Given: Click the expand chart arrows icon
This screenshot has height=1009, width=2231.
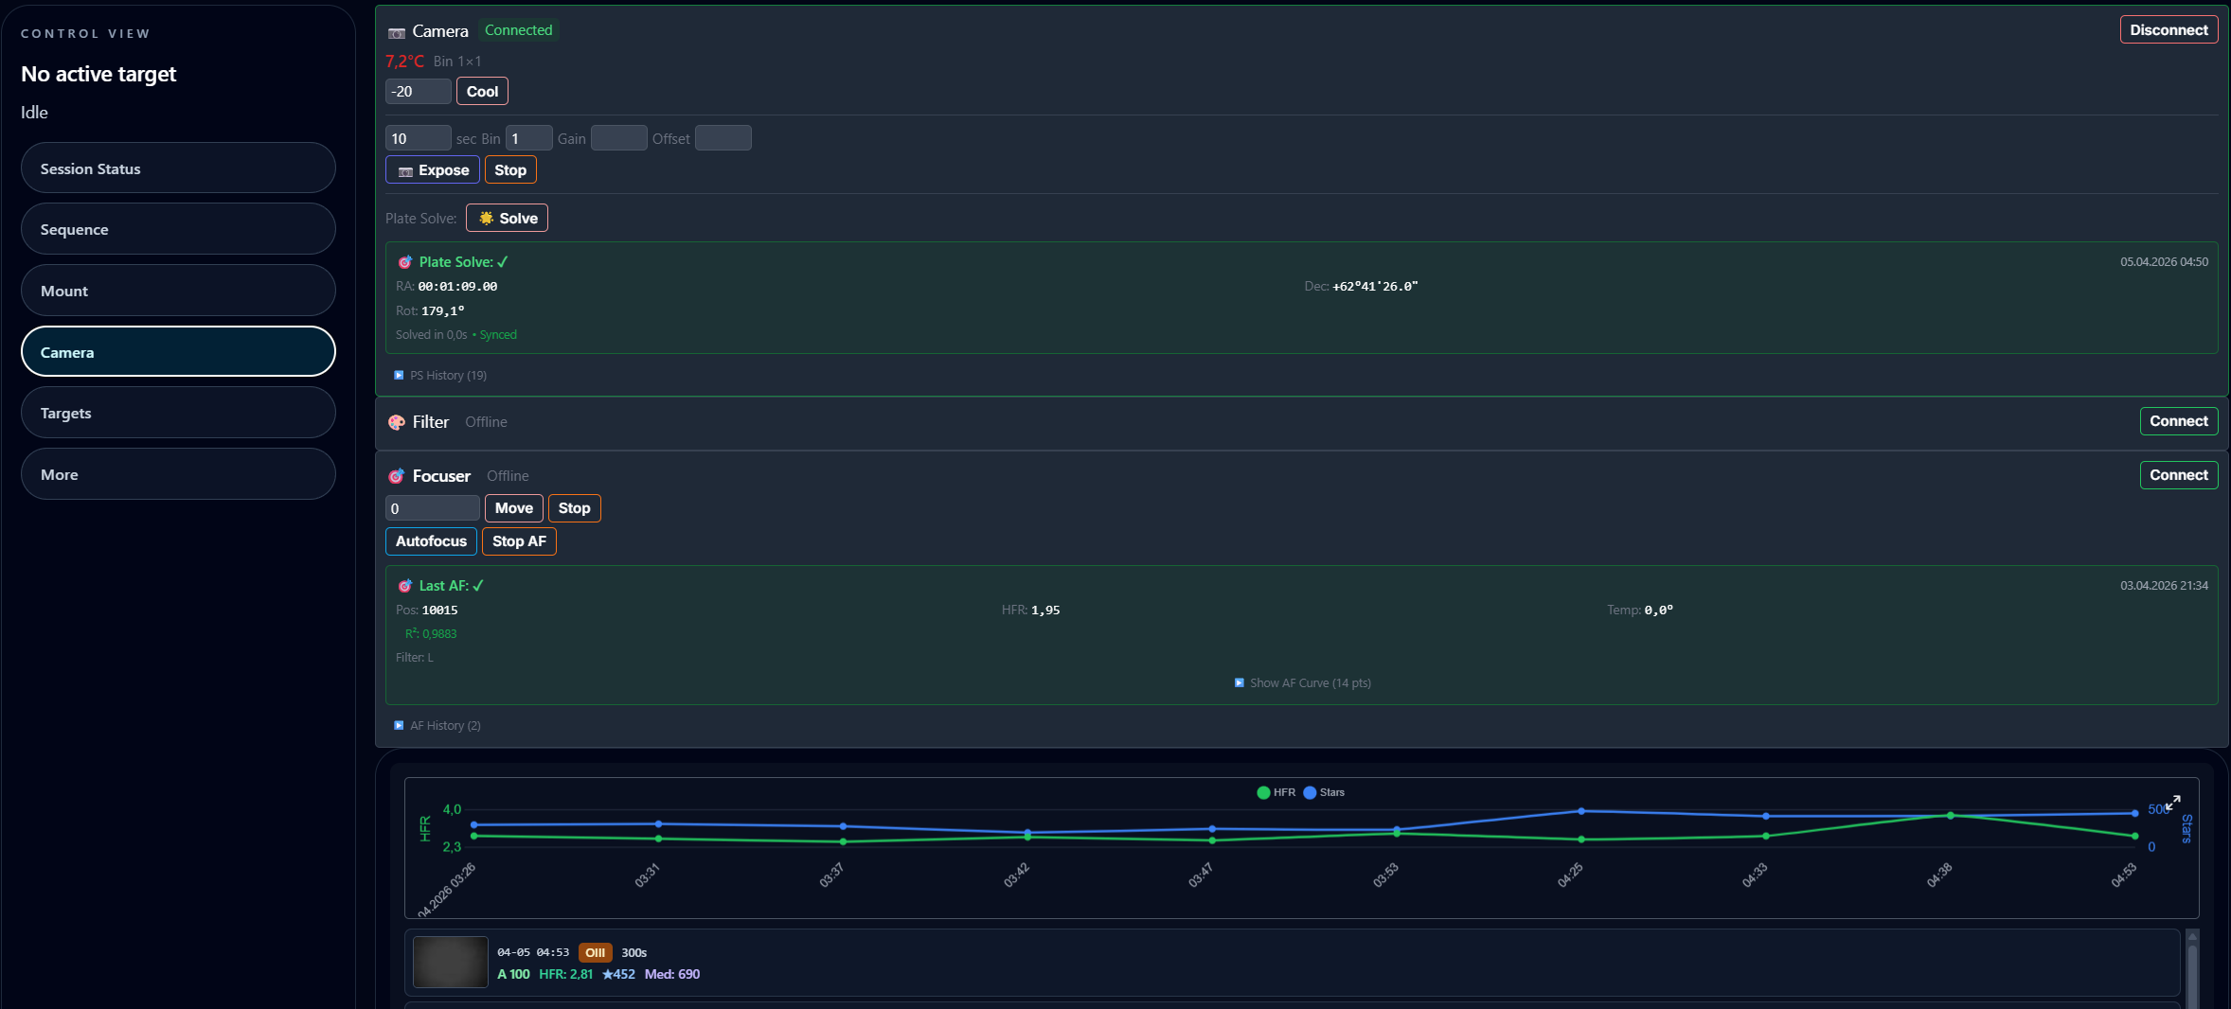Looking at the screenshot, I should pos(2173,802).
